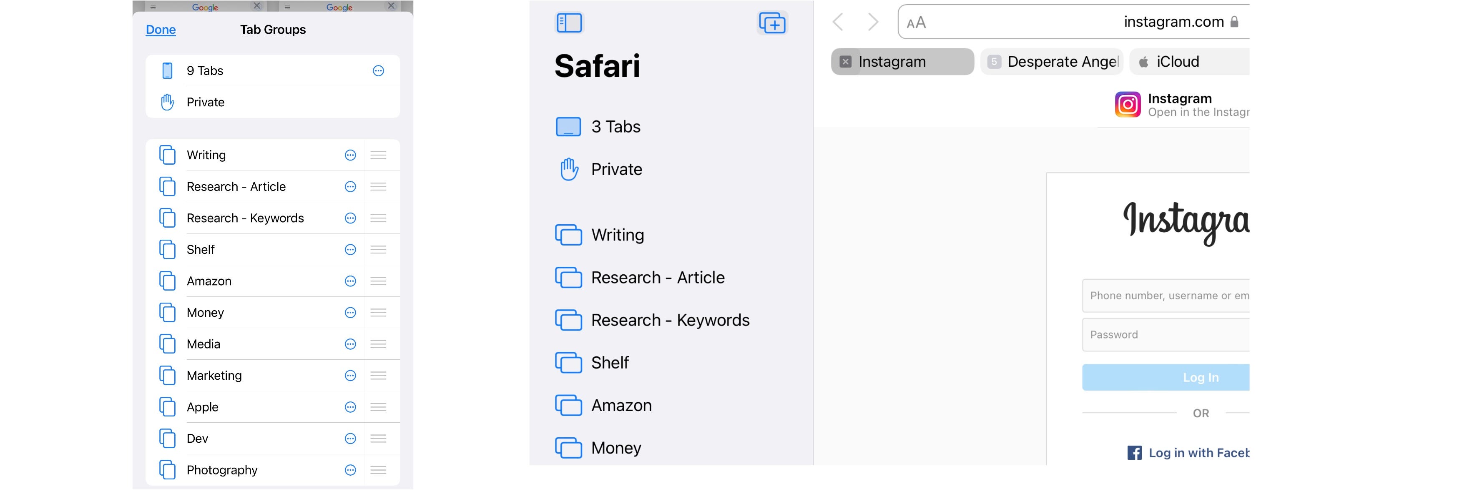Tap the lock icon beside instagram.com
The height and width of the screenshot is (494, 1462).
(x=1235, y=22)
